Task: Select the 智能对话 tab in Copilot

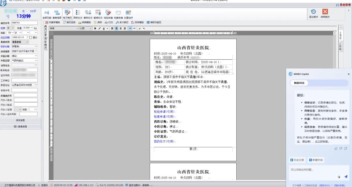Action: click(299, 83)
